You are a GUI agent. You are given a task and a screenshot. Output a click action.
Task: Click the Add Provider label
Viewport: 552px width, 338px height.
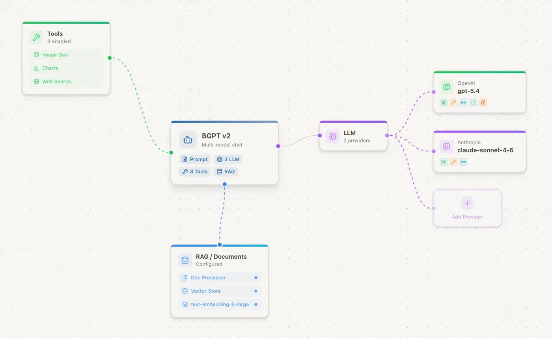(x=467, y=217)
